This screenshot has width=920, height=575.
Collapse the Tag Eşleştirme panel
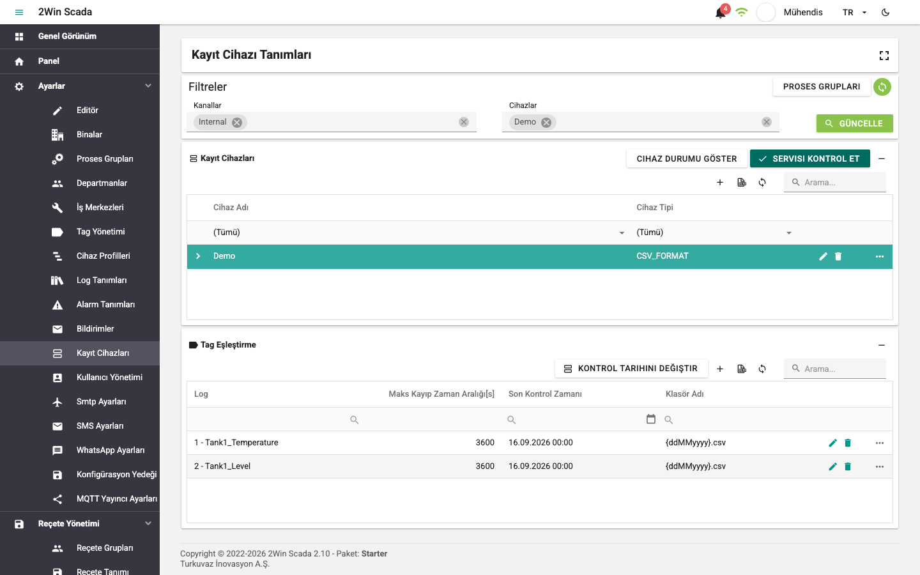click(882, 345)
